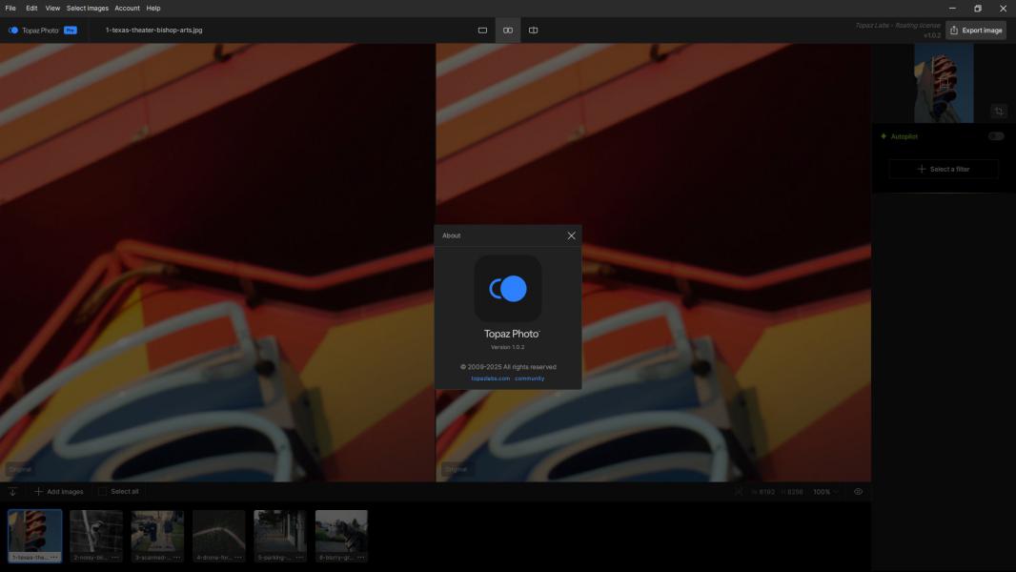Screen dimensions: 1016x572
Task: Select split slider comparison view
Action: [533, 31]
